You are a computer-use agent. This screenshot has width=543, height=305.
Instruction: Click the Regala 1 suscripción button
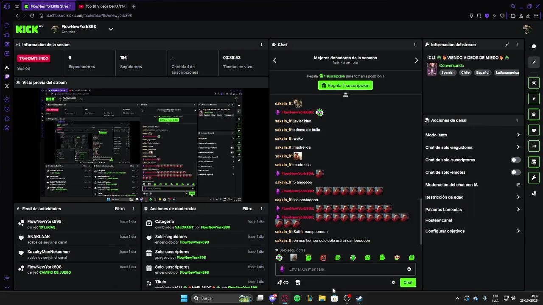point(345,86)
